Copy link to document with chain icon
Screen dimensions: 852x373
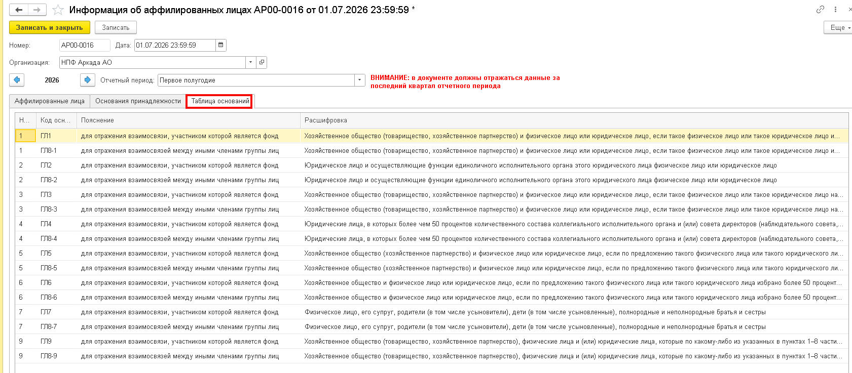tap(820, 10)
